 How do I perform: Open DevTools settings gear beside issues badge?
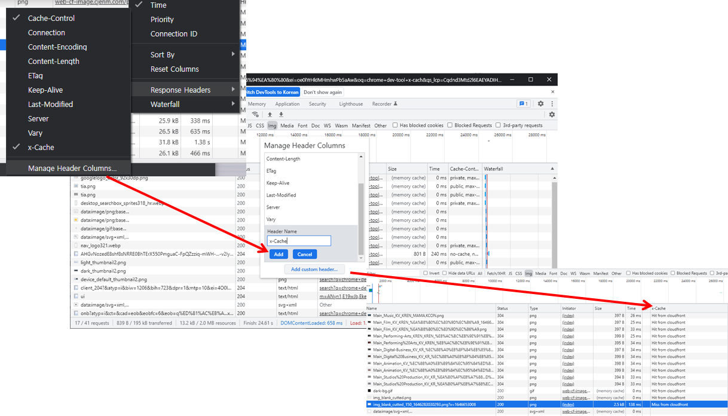(x=540, y=103)
